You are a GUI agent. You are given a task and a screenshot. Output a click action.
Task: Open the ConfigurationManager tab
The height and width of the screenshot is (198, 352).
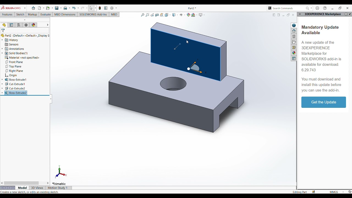pos(19,25)
